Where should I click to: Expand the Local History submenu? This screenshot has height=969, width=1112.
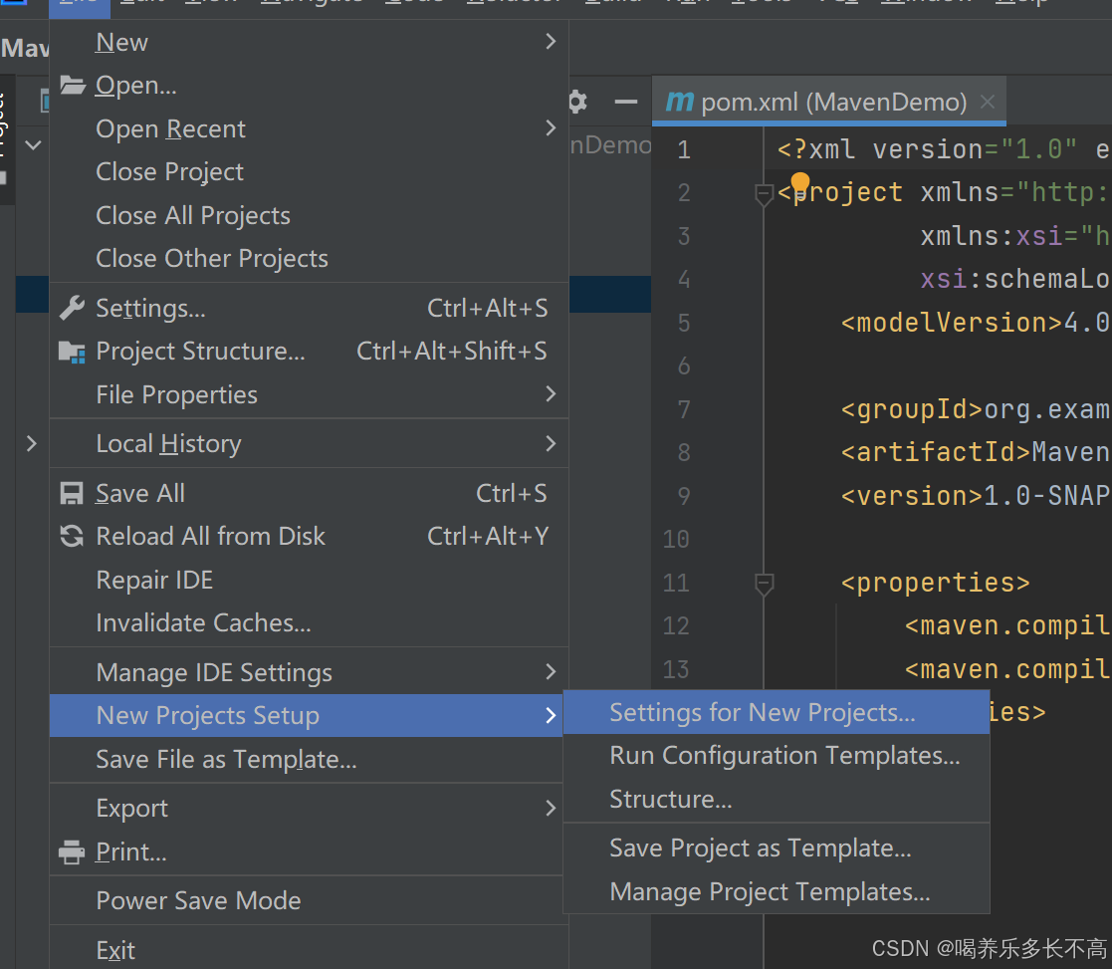coord(551,444)
